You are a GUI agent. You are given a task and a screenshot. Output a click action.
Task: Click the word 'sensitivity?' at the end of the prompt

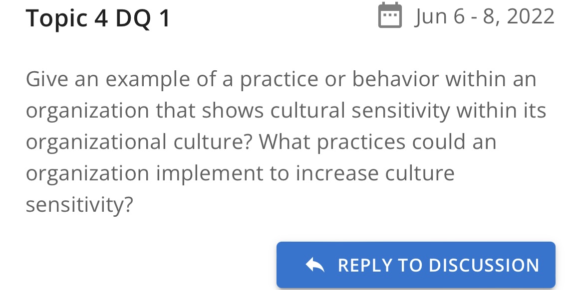(x=79, y=204)
